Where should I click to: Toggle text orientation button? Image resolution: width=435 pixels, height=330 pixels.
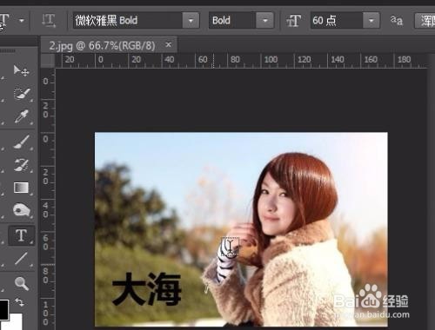tap(49, 21)
